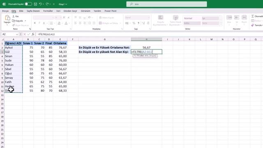Click the Biçim Boyacısı format painter
The width and height of the screenshot is (263, 148).
[21, 25]
